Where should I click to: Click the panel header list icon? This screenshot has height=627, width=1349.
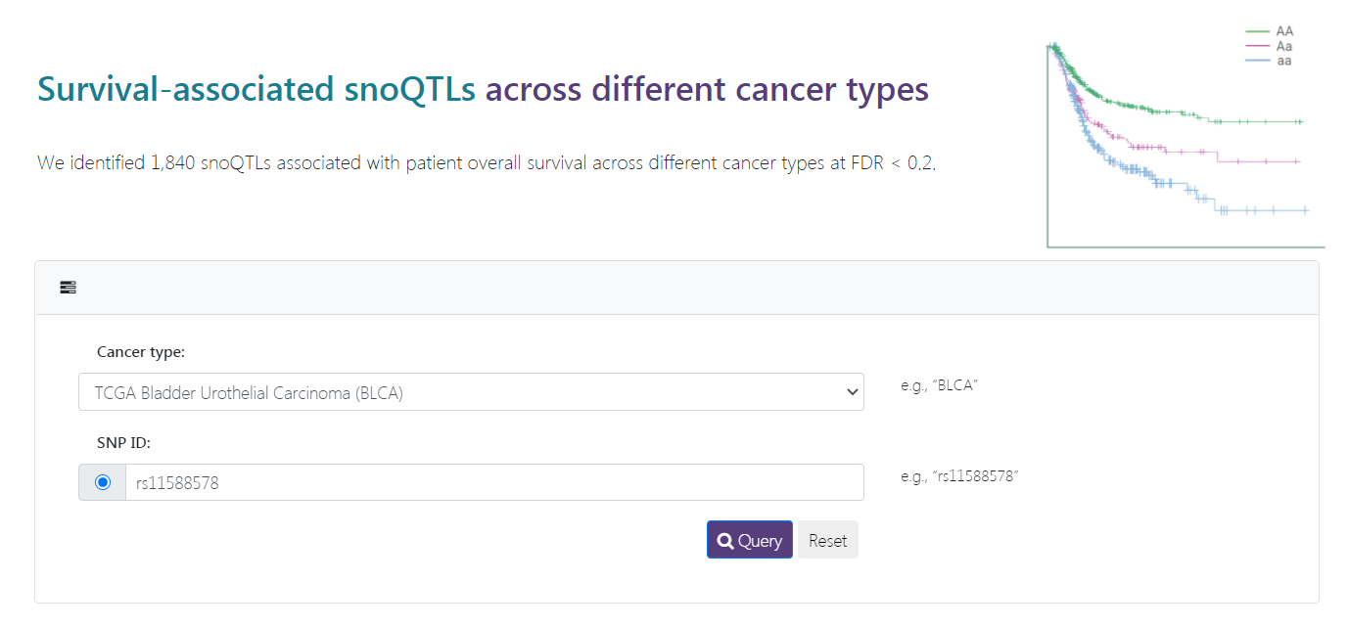tap(68, 288)
